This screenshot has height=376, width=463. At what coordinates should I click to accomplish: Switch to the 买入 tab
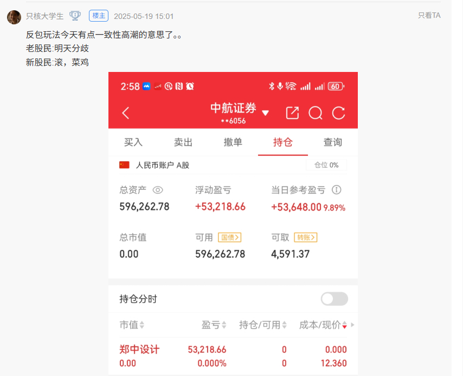(x=133, y=142)
